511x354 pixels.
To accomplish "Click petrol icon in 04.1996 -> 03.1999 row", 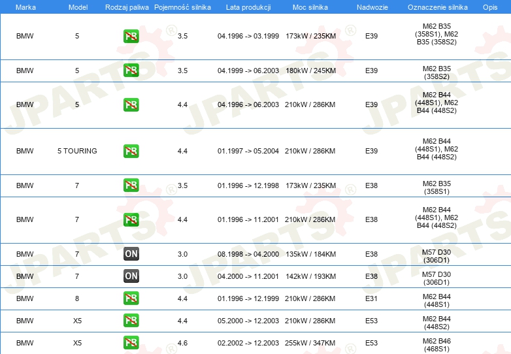I will click(131, 36).
